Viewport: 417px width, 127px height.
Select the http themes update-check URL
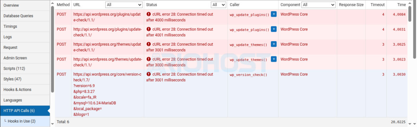coord(107,62)
